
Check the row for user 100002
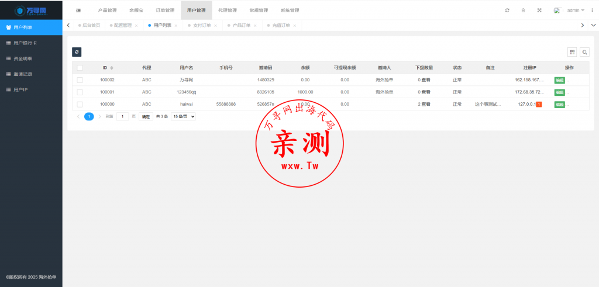click(80, 79)
